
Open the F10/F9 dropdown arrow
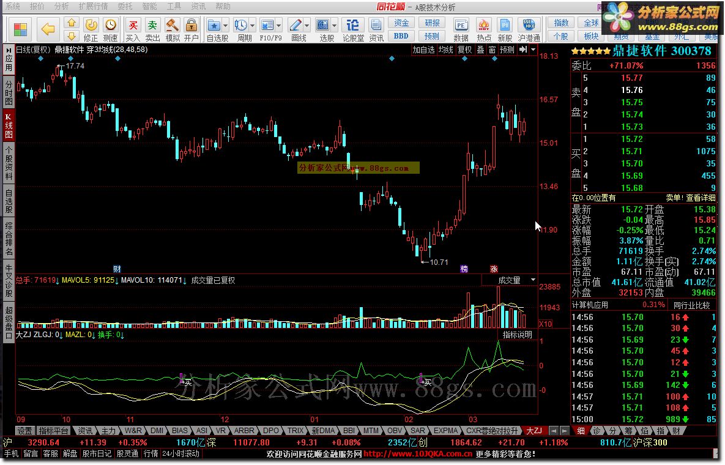[279, 26]
